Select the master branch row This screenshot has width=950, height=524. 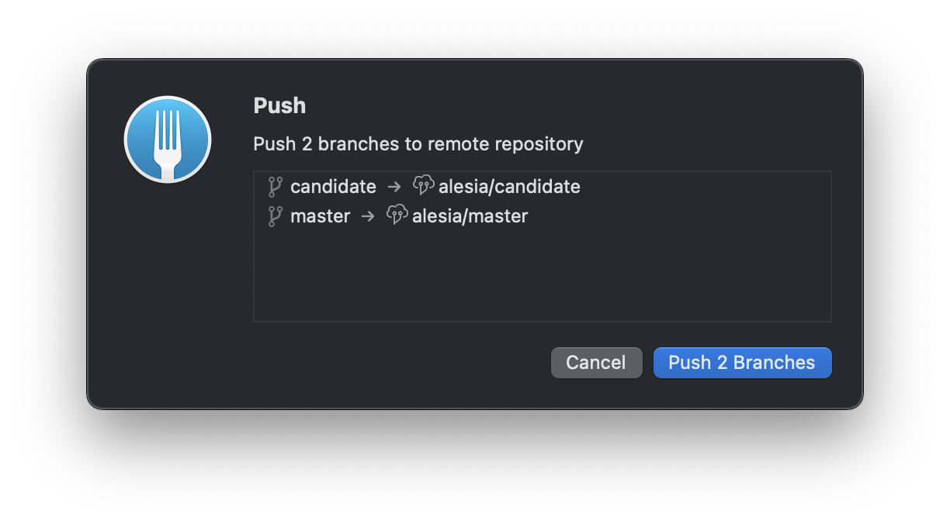[x=320, y=215]
